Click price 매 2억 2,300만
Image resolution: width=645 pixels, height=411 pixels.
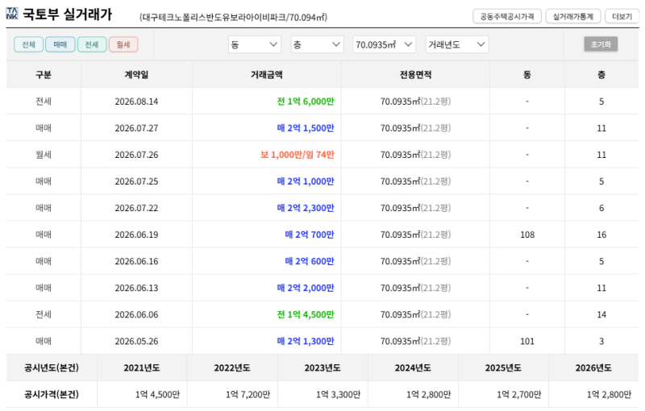pyautogui.click(x=306, y=208)
